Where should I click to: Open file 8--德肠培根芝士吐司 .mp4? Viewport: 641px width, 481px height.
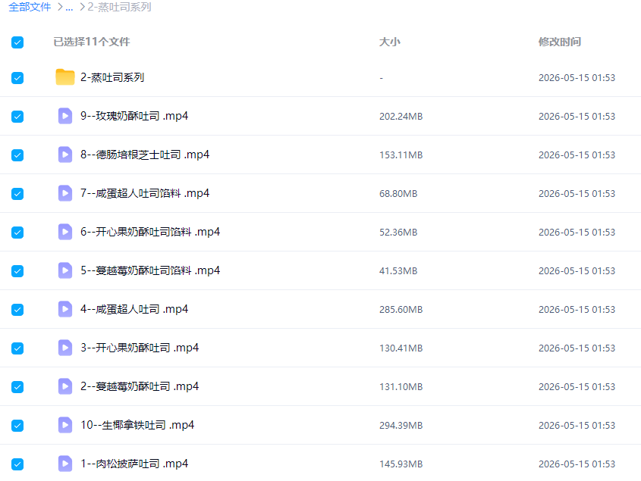click(145, 155)
